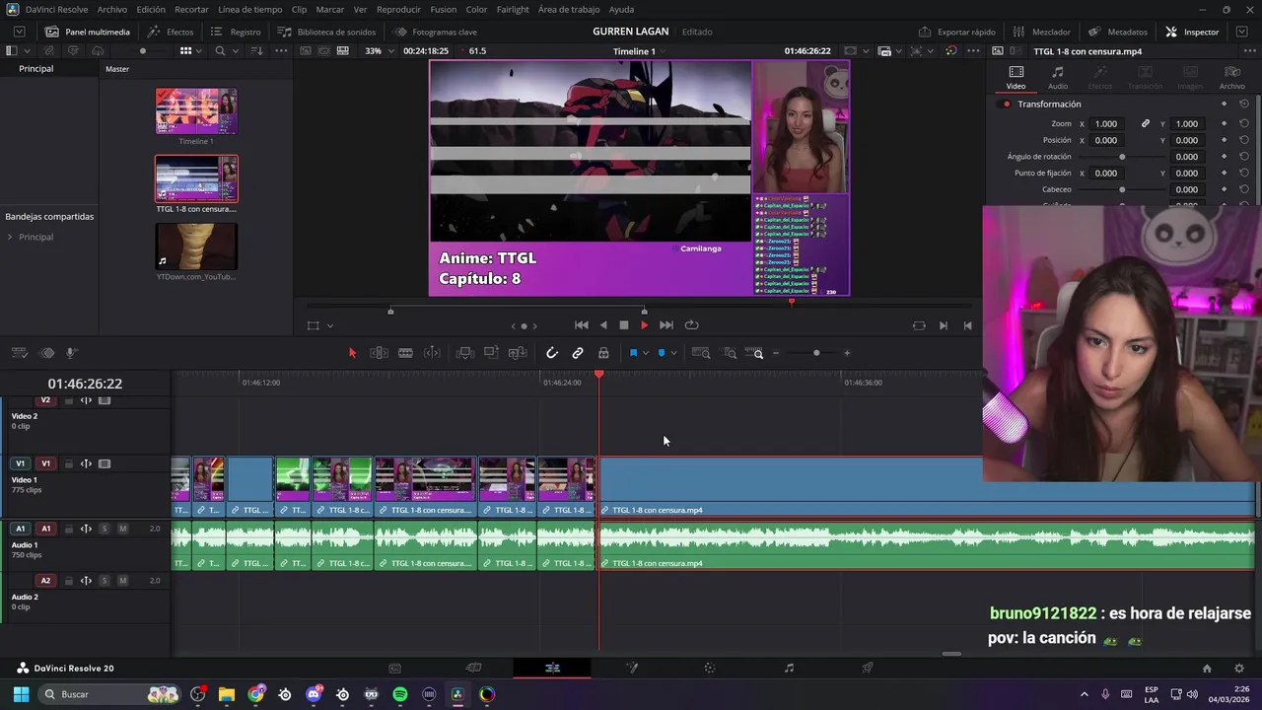This screenshot has height=710, width=1262.
Task: Open the Archivo menu
Action: 112,9
